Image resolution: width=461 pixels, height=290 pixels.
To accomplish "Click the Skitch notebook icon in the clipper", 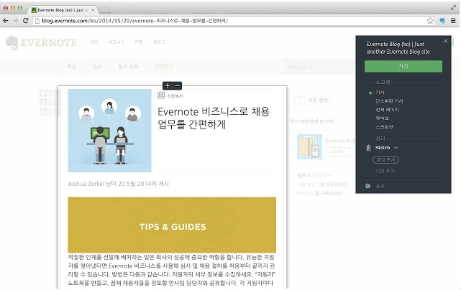I will tap(369, 148).
